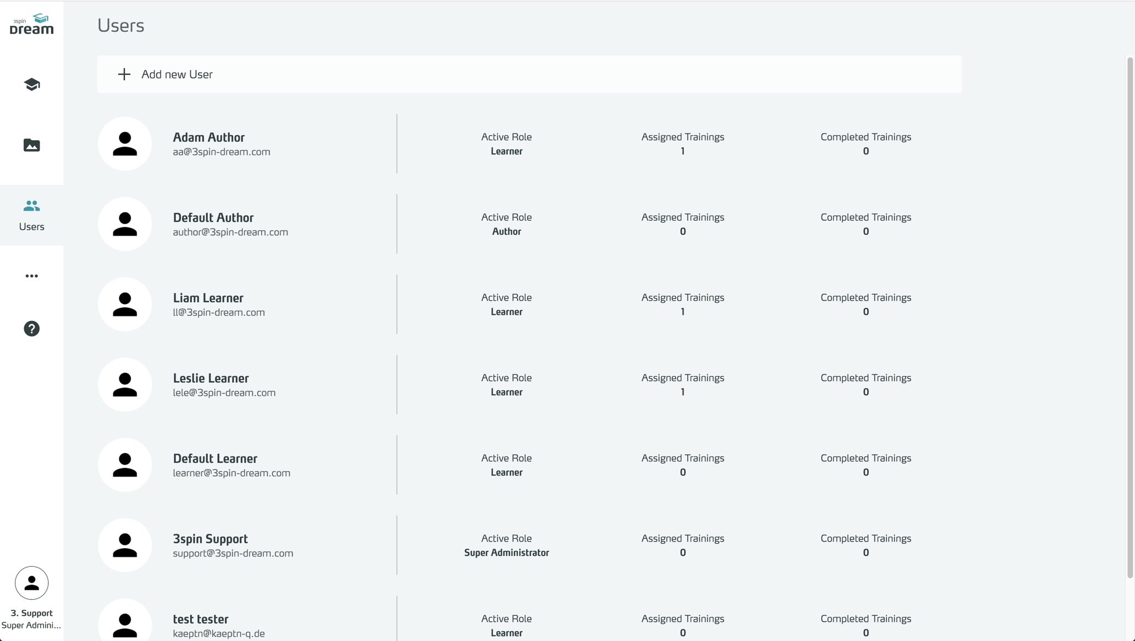Screen dimensions: 1135x641
Task: Click Default Learner's avatar picture
Action: [x=125, y=464]
